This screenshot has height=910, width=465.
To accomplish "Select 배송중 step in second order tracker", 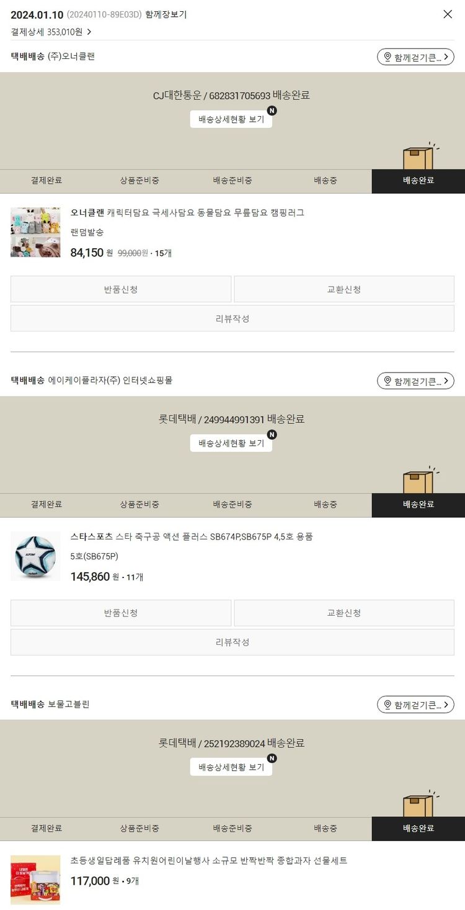I will pyautogui.click(x=325, y=505).
